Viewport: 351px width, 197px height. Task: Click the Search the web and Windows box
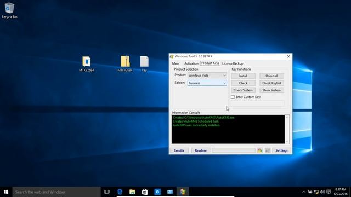(56, 192)
